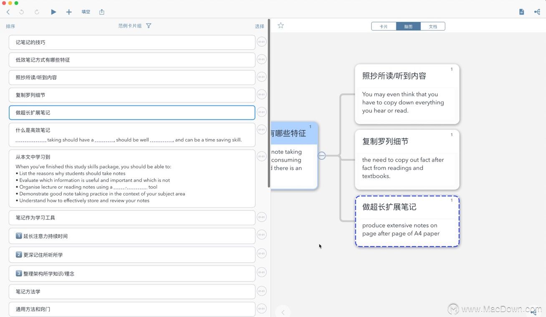Image resolution: width=546 pixels, height=317 pixels.
Task: Switch to the 卡片 tab
Action: (384, 26)
